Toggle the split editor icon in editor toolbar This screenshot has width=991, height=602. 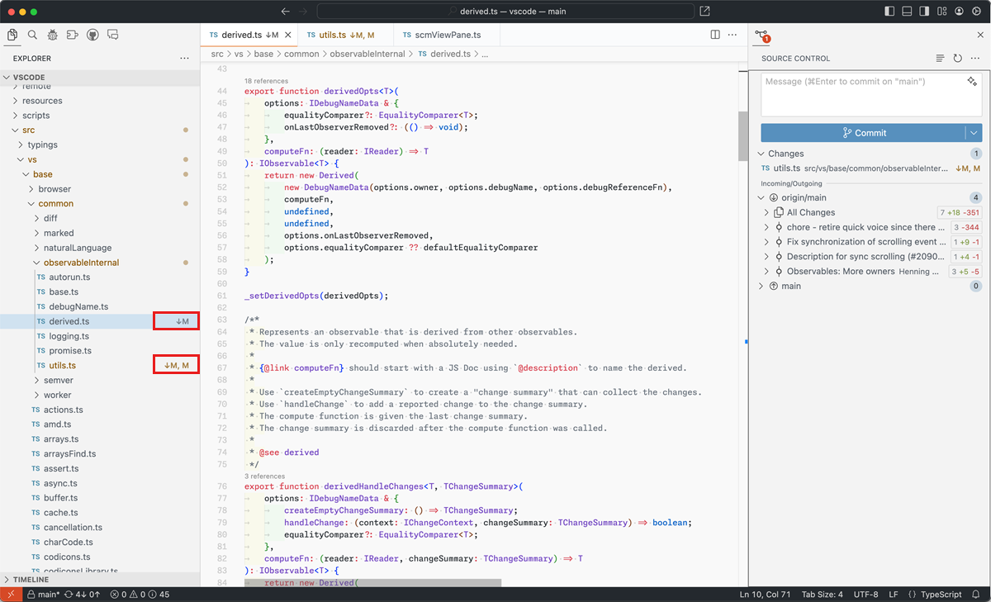pos(714,35)
